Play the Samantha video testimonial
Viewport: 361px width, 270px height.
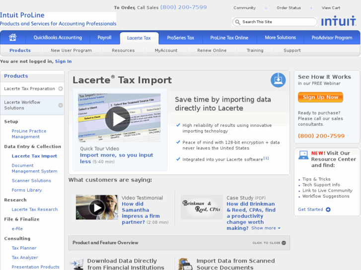[97, 208]
